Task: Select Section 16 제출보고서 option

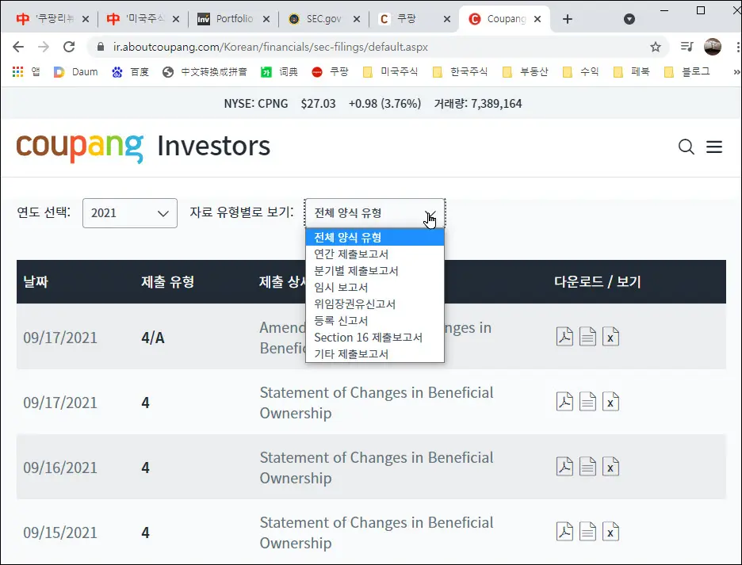Action: coord(375,338)
